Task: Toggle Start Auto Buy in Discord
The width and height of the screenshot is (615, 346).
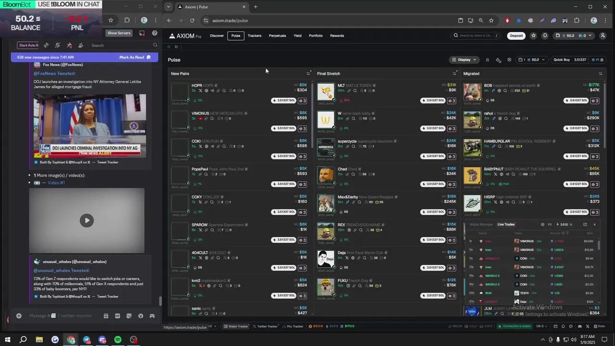Action: [28, 45]
